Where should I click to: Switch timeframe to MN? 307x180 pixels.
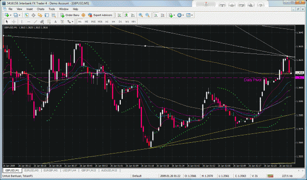[x=134, y=22]
